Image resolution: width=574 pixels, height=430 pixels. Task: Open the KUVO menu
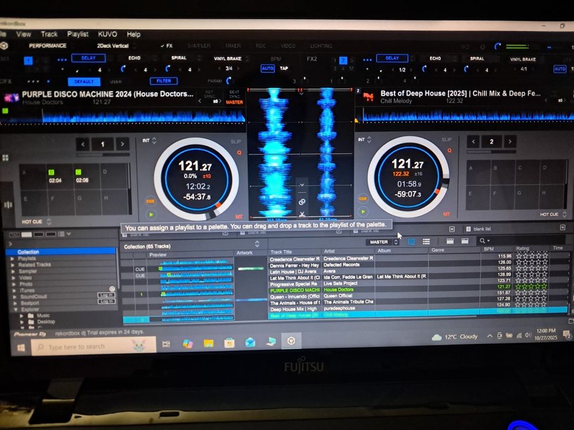(x=107, y=34)
